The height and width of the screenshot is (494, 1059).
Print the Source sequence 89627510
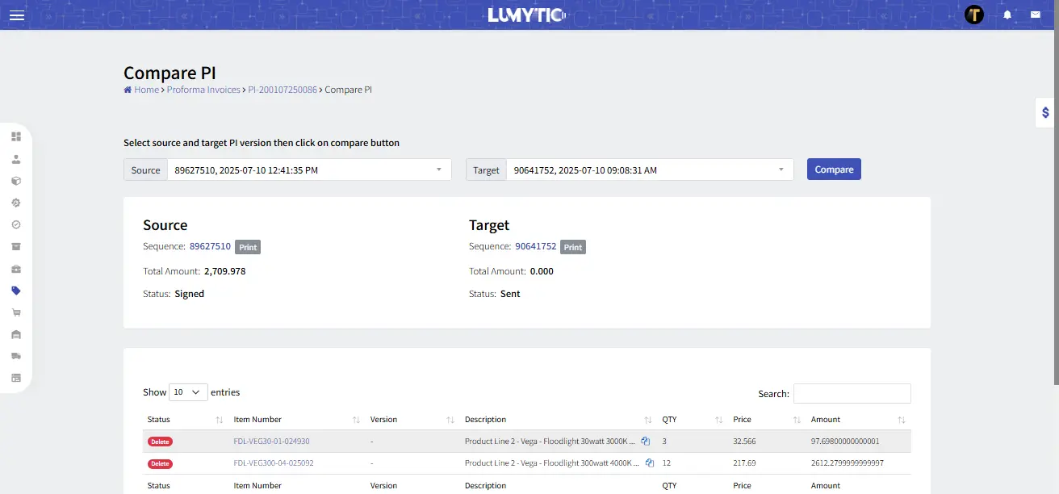click(x=248, y=247)
